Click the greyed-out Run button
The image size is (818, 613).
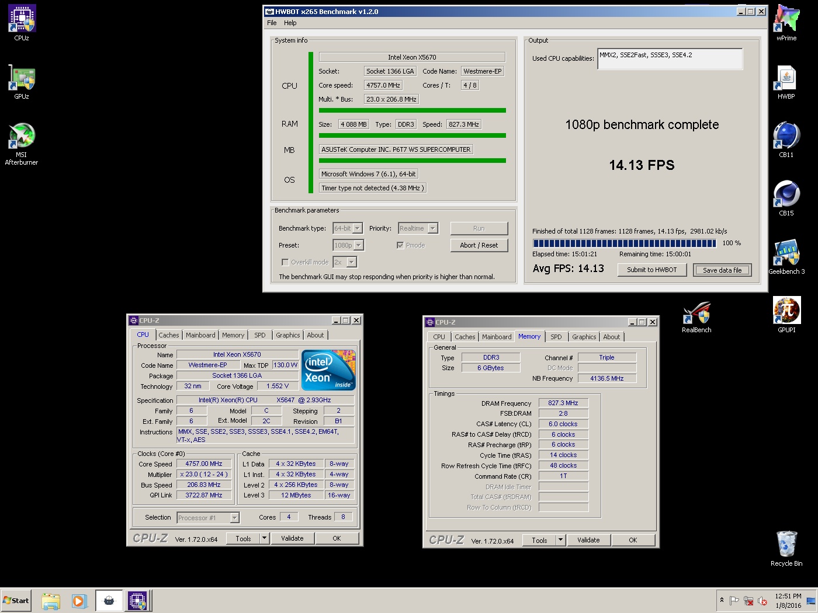479,228
